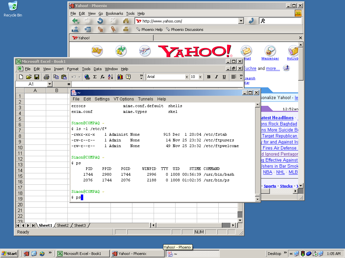Click the Yahoo Travel airplane icon
345x258 pixels.
[145, 51]
